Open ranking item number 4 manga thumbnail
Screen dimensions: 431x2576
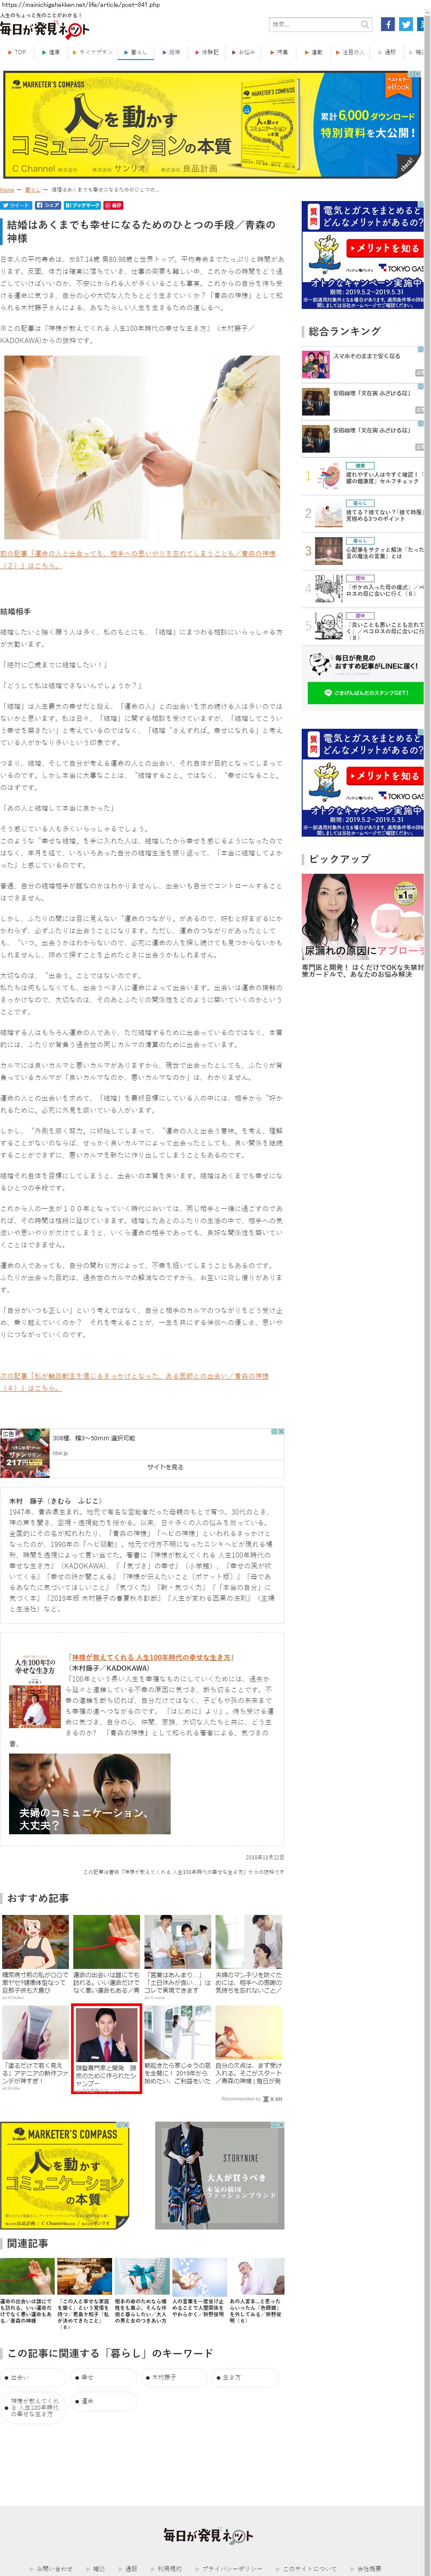click(x=329, y=588)
